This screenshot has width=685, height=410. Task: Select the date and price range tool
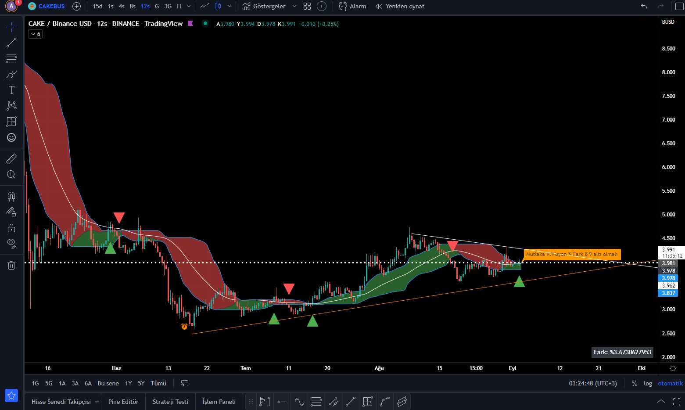pos(368,402)
